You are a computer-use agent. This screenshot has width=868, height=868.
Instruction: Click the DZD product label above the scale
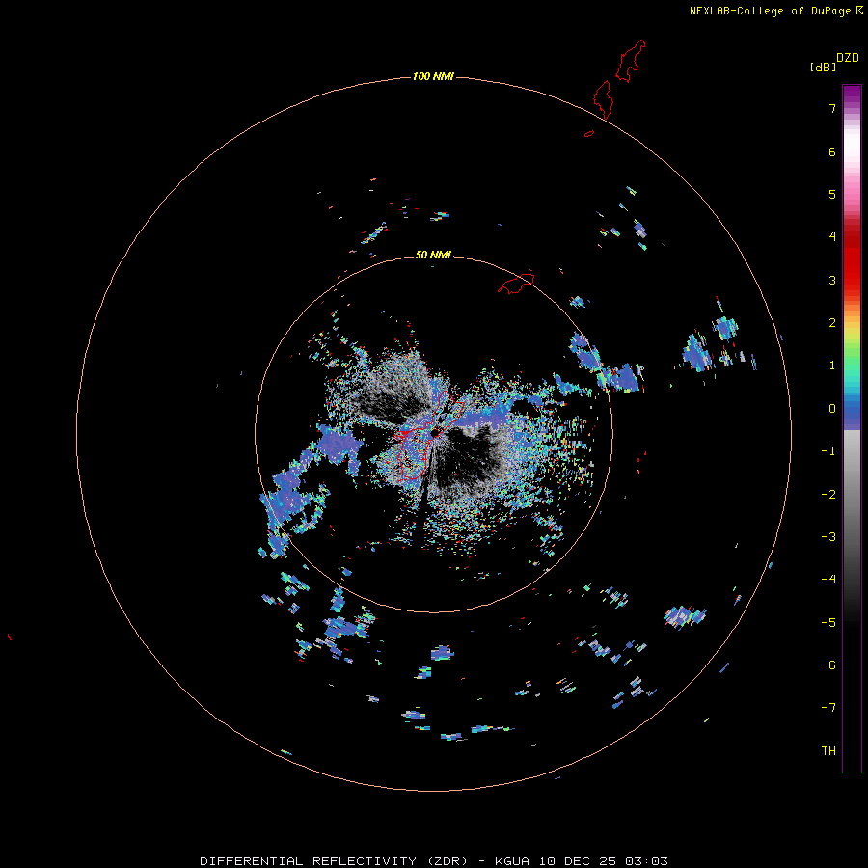(x=848, y=58)
